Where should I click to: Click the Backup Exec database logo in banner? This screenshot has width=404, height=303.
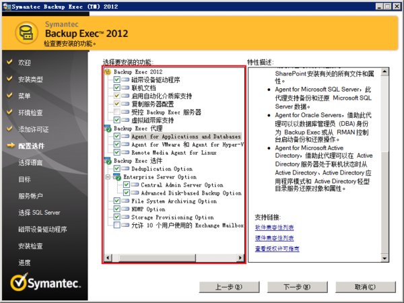pyautogui.click(x=26, y=33)
